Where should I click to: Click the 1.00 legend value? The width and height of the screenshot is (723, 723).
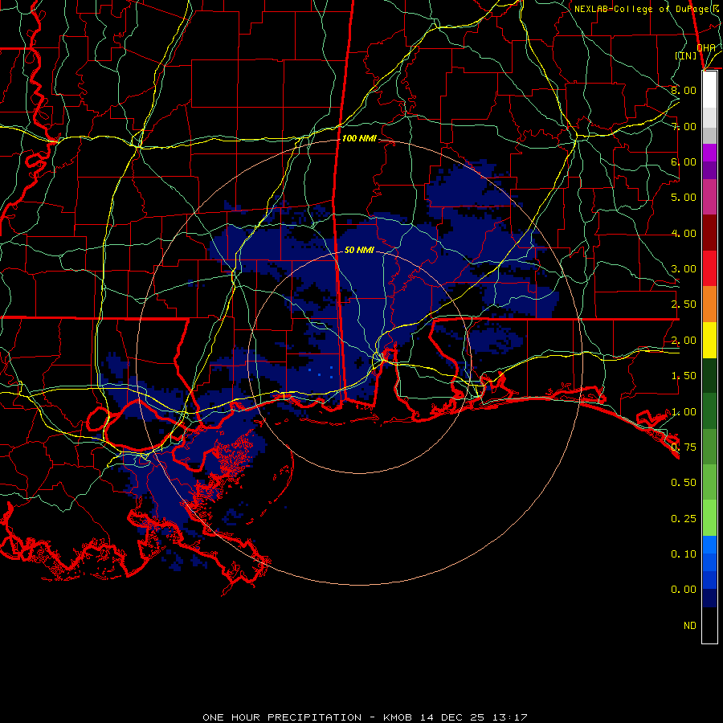coord(684,412)
